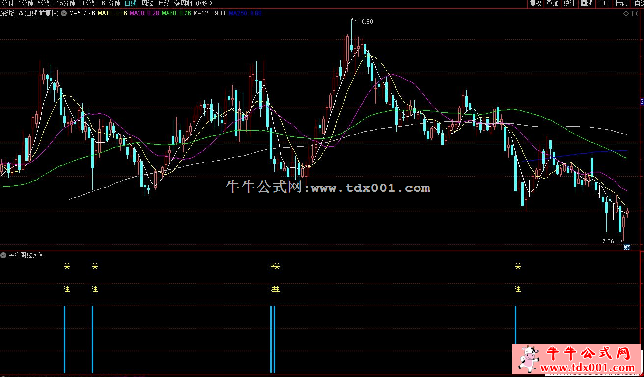The height and width of the screenshot is (377, 644).
Task: Expand the 关注阴线买入 indicator menu arrow
Action: 4,255
